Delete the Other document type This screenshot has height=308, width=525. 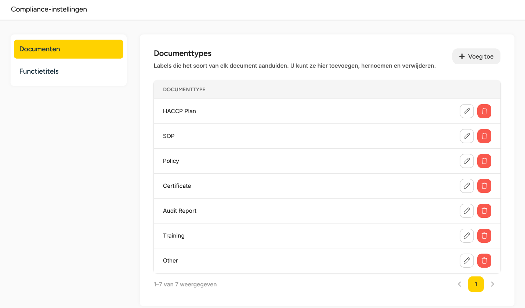point(484,261)
